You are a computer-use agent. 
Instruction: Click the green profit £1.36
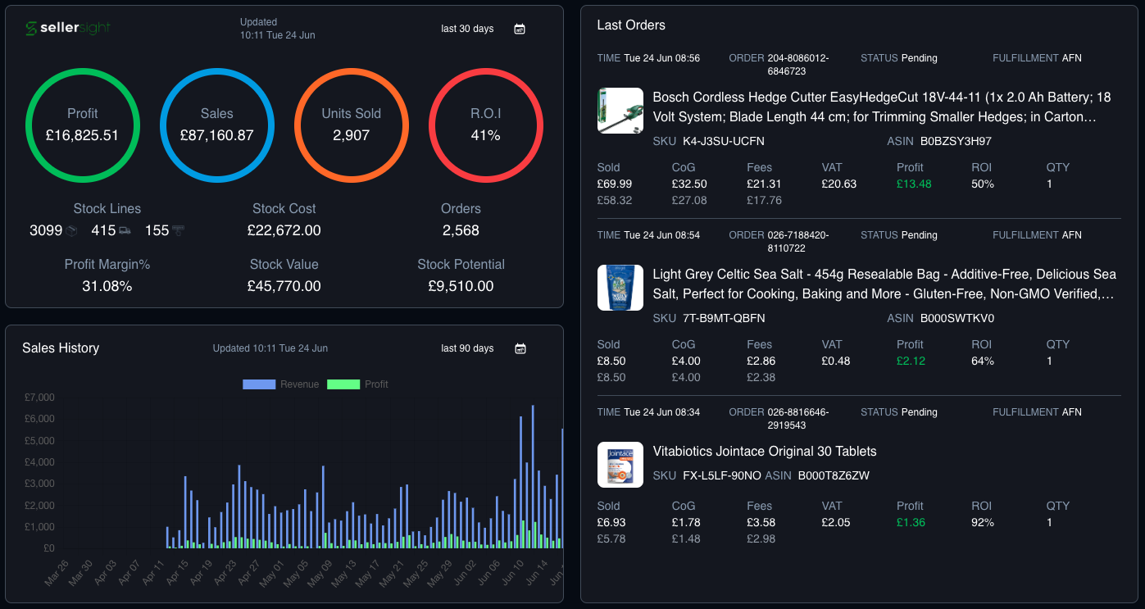pos(911,523)
